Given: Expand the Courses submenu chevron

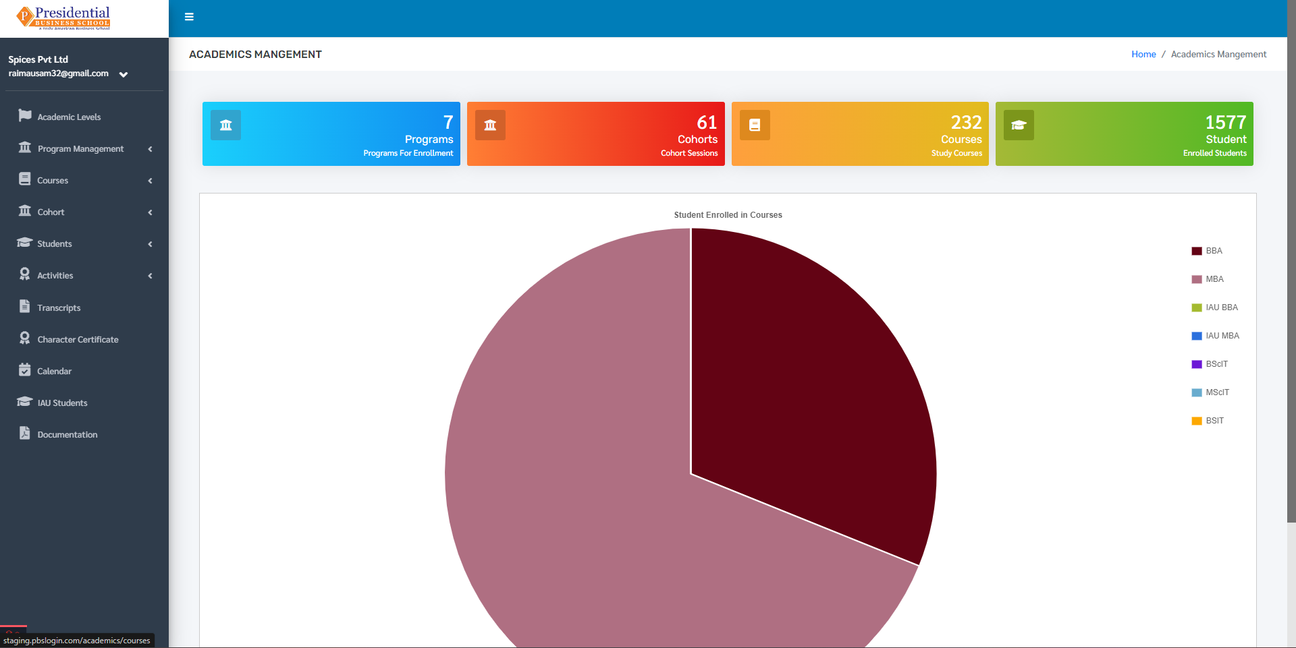Looking at the screenshot, I should [x=150, y=181].
